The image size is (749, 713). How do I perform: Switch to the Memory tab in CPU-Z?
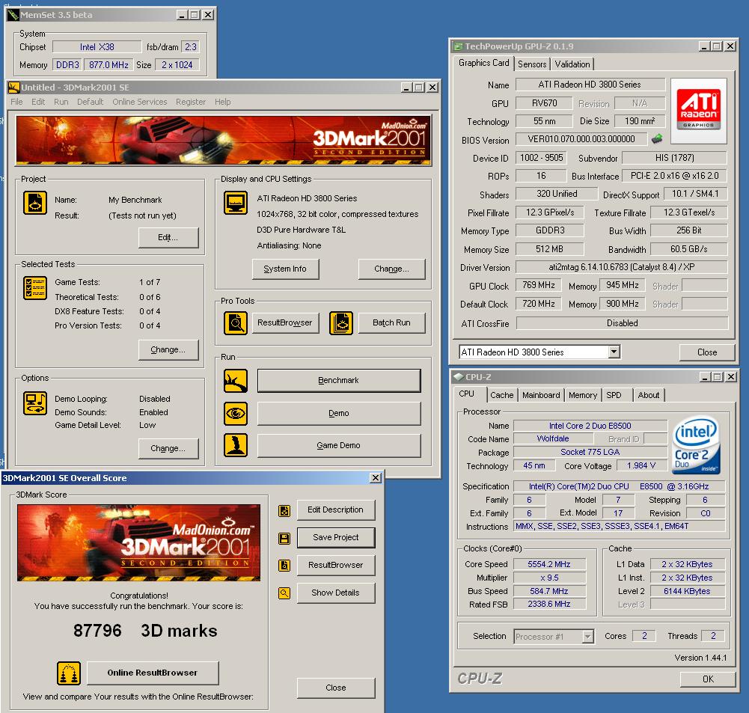(x=583, y=395)
